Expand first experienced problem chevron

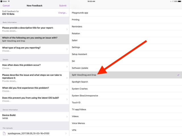67,90
